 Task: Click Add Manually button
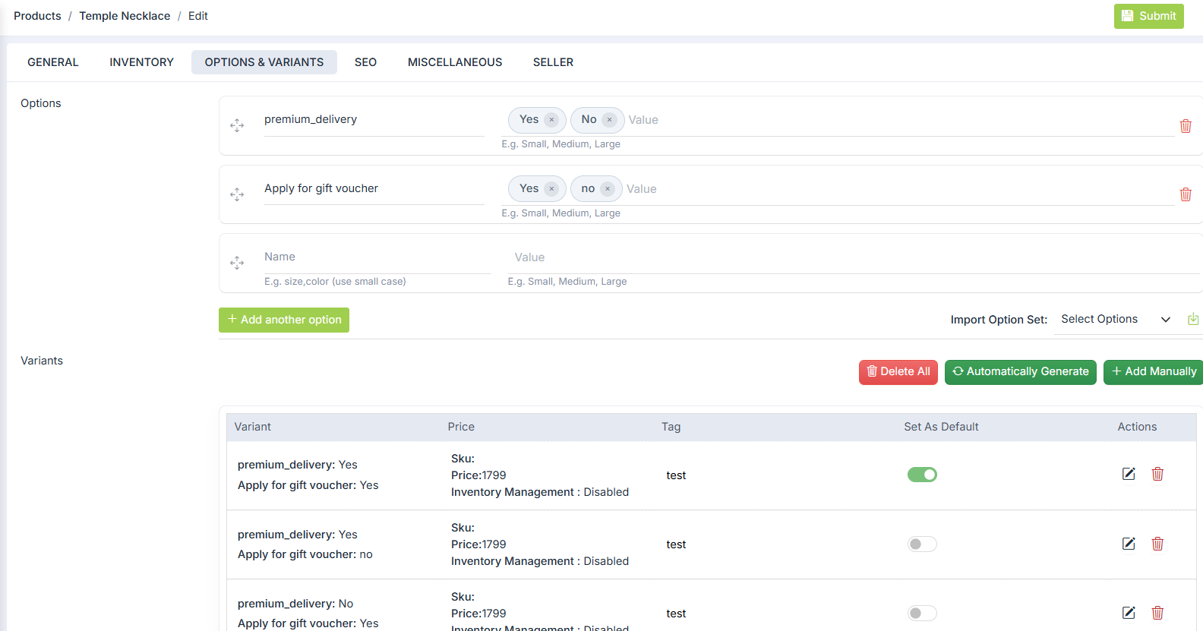tap(1154, 372)
